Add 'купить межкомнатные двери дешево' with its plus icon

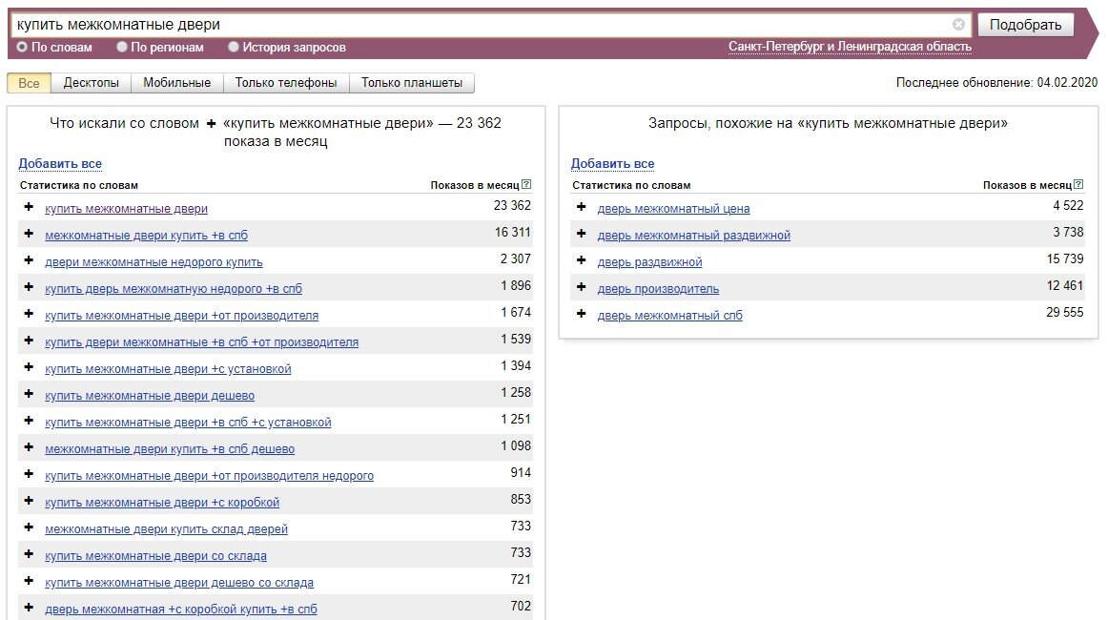tap(29, 395)
